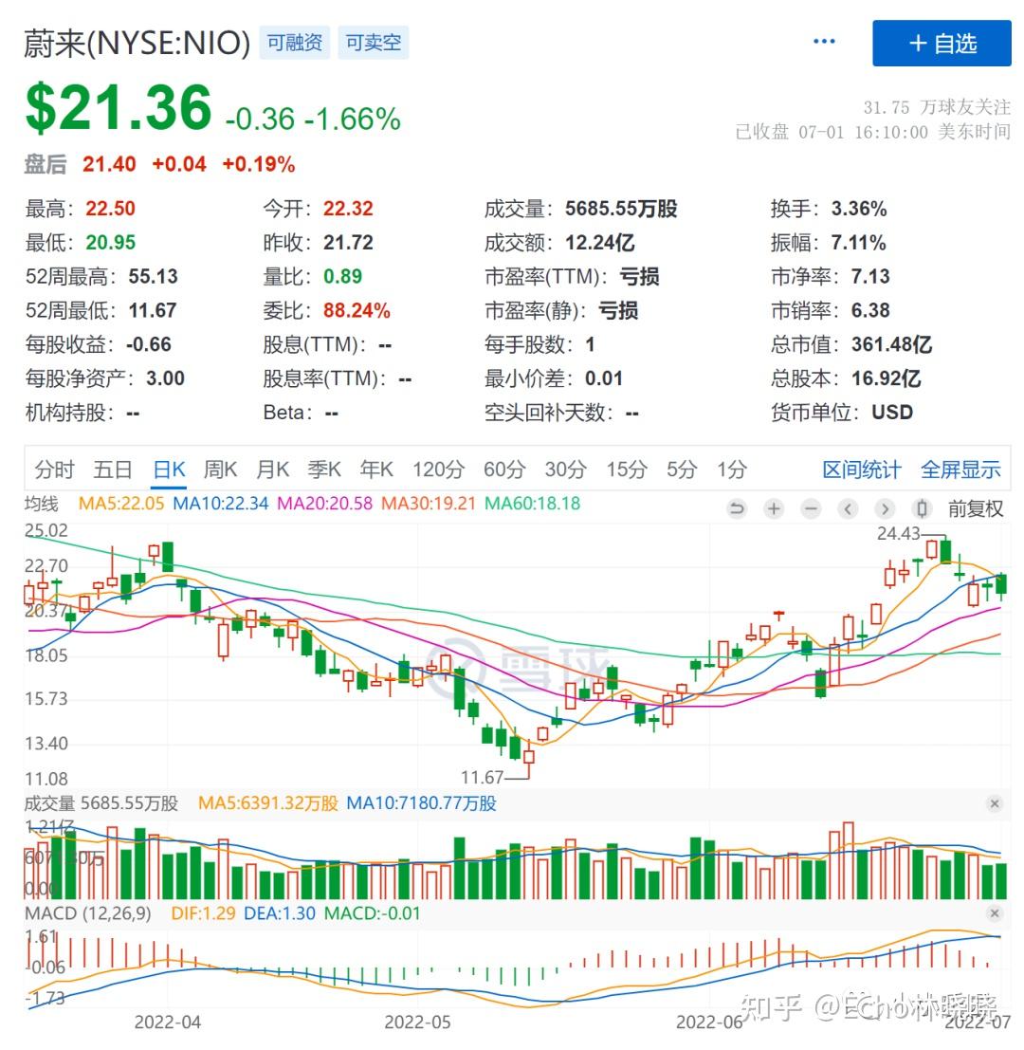Click the 区间统计 range statistics tool
Screen dimensions: 1024x1050
pyautogui.click(x=861, y=469)
